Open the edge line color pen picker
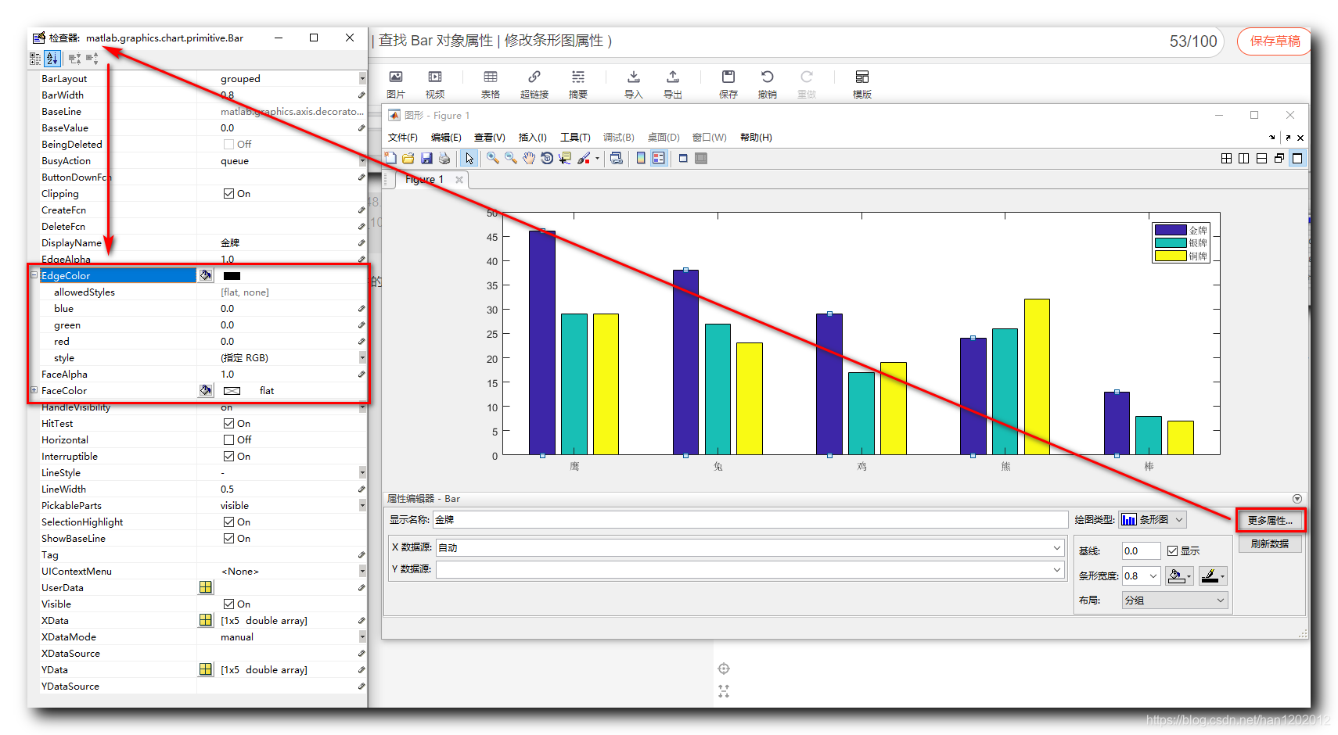 coord(1213,576)
